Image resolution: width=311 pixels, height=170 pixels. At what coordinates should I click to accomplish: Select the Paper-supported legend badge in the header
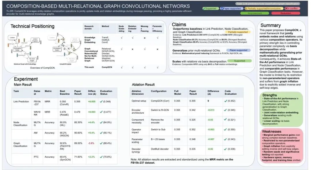point(232,9)
